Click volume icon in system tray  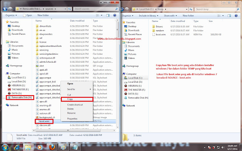[223, 148]
